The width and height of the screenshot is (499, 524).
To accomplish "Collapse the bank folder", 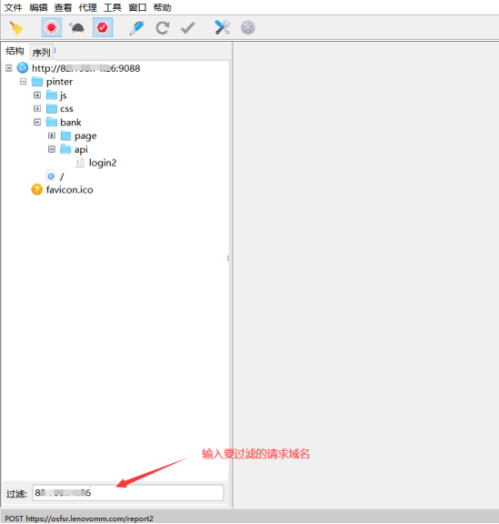I will click(37, 123).
